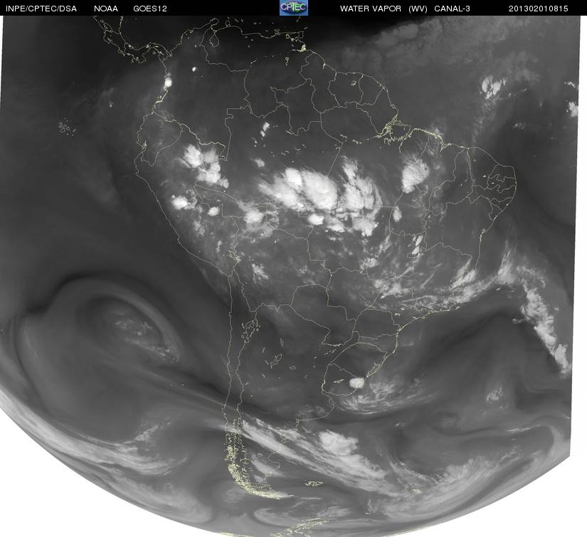This screenshot has height=537, width=587.
Task: Click the GOES12 satellite label
Action: (x=150, y=9)
